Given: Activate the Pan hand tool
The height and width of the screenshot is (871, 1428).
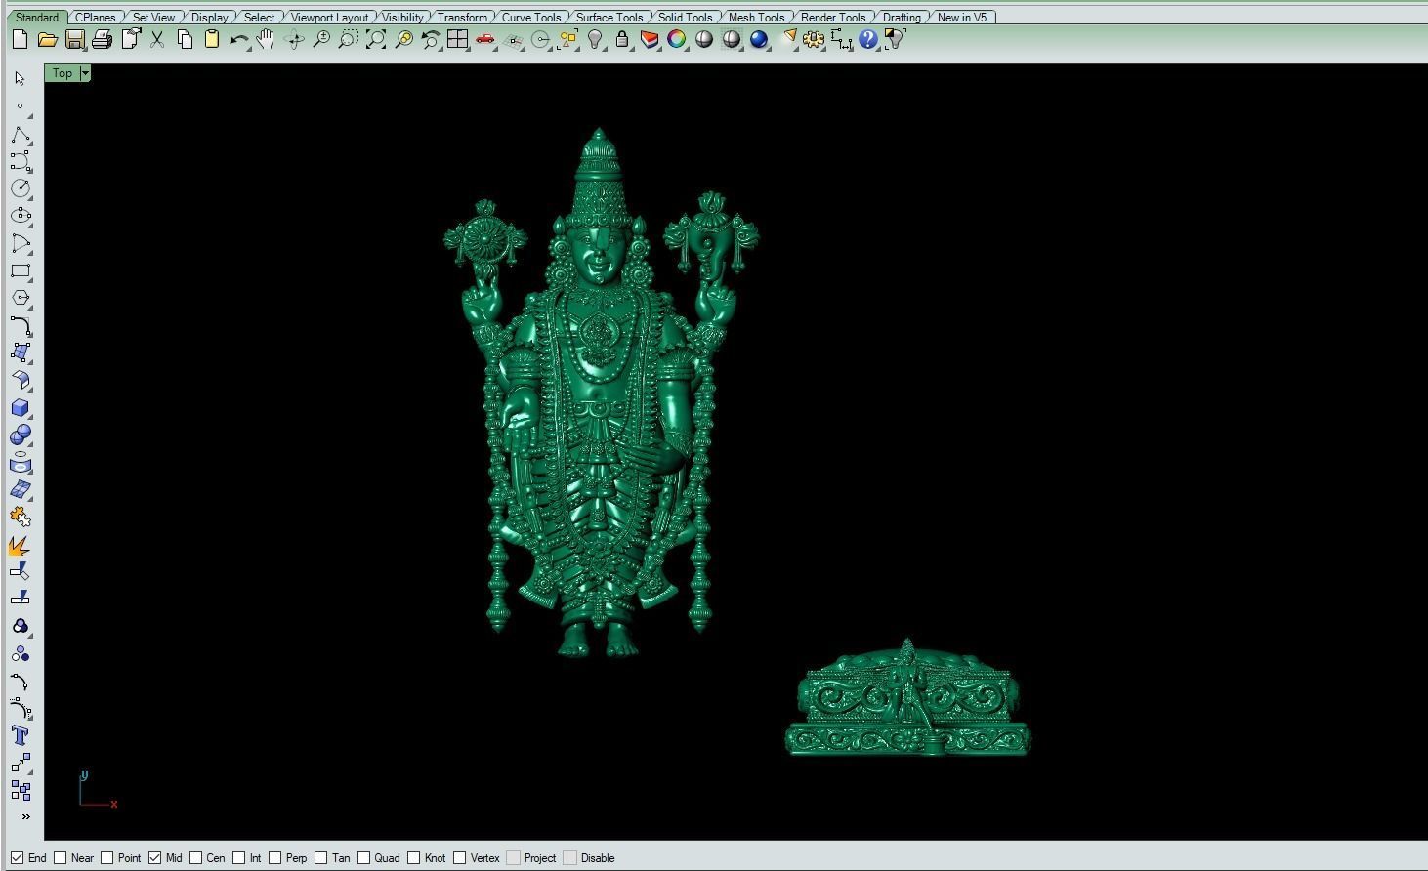Looking at the screenshot, I should 266,40.
